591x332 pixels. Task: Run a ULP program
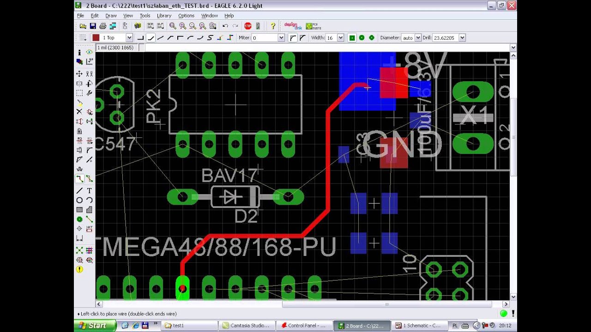click(x=160, y=26)
